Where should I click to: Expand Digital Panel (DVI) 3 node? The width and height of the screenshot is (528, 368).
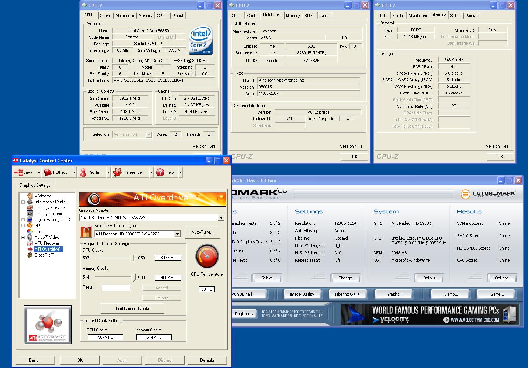tap(23, 220)
